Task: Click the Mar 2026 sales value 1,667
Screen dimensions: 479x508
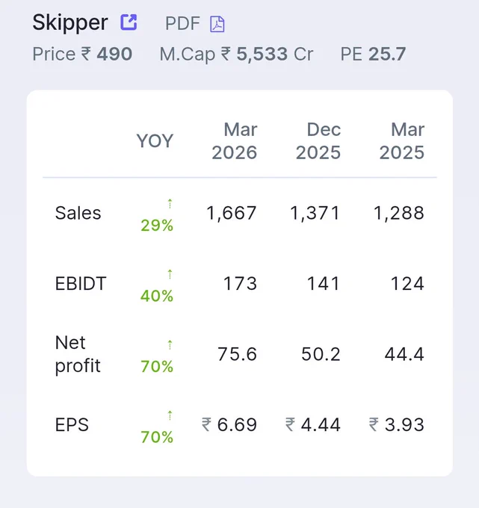Action: click(x=232, y=213)
